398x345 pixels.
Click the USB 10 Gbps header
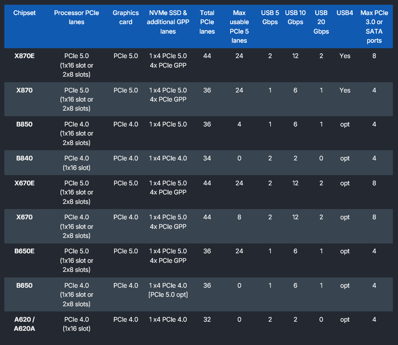[x=295, y=17]
